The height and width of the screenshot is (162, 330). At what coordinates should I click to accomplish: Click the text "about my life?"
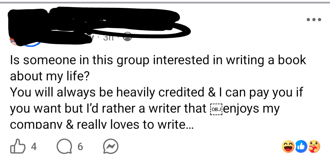(50, 76)
